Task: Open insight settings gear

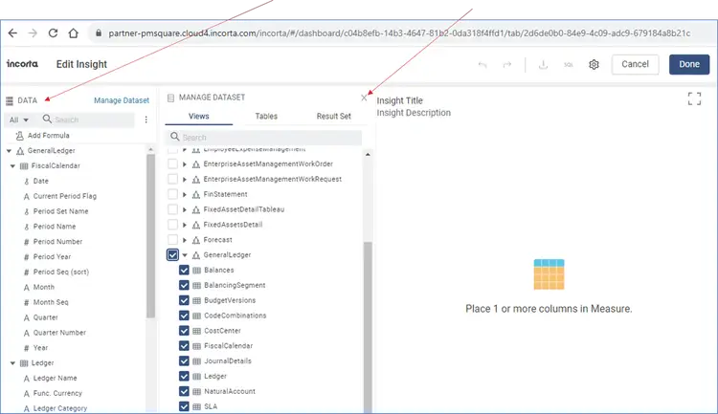Action: point(594,64)
